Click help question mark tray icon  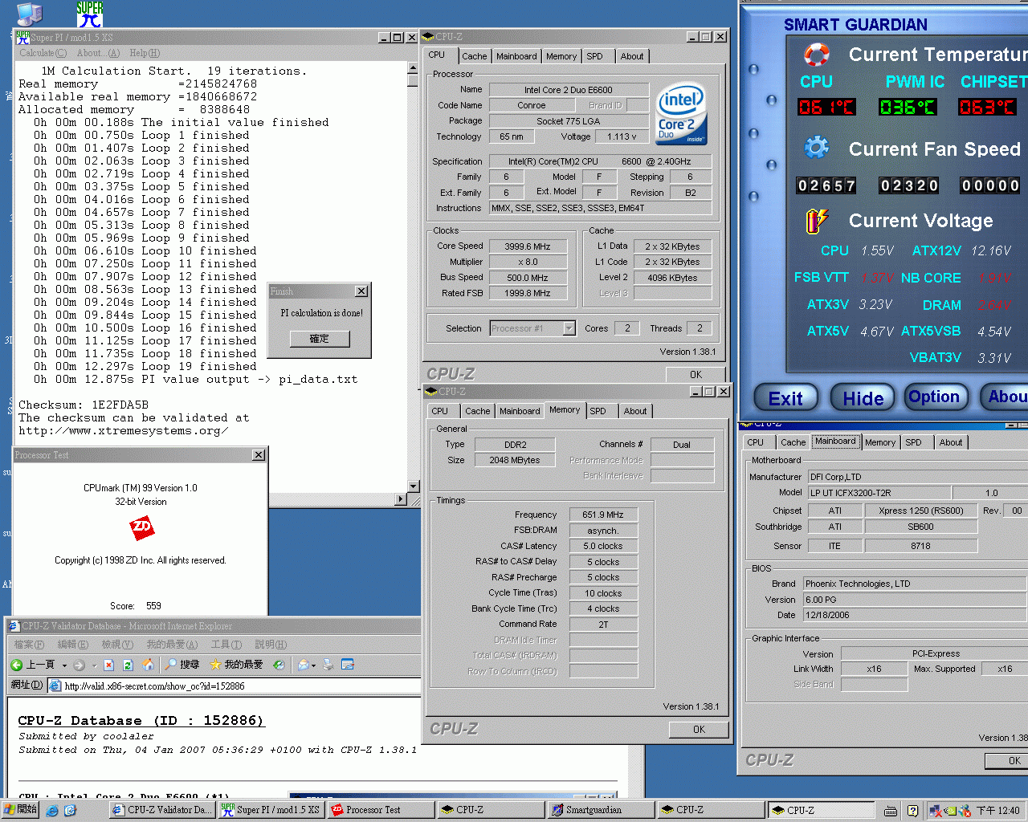912,811
